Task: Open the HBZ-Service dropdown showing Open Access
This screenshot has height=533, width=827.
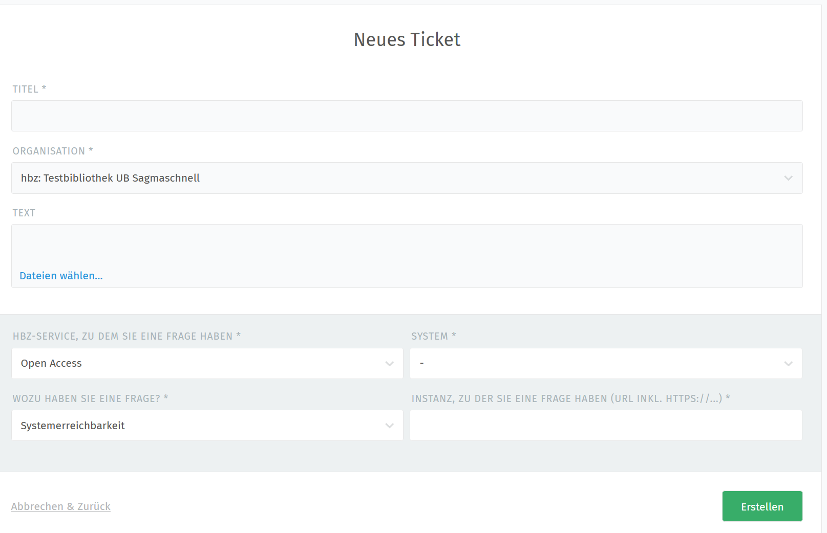Action: [200, 364]
